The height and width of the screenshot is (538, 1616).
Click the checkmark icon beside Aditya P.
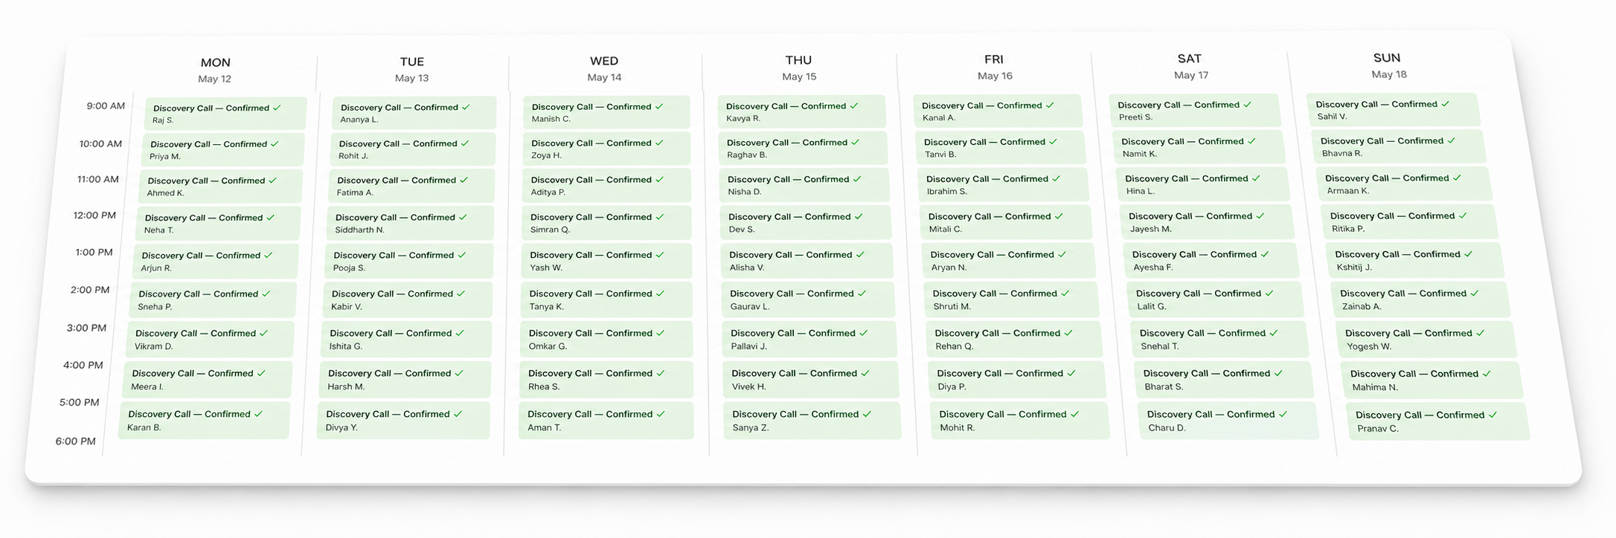[x=659, y=180]
